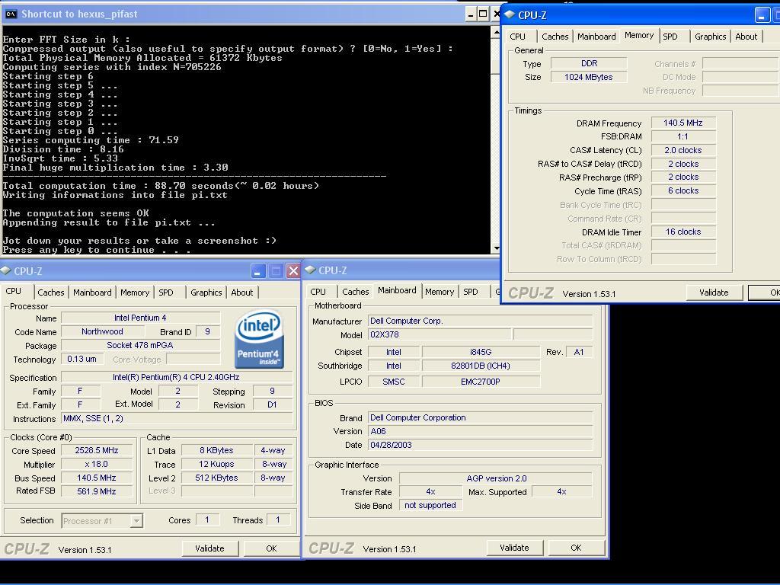Go to Caches tab in Memory window
This screenshot has height=585, width=780.
tap(555, 37)
